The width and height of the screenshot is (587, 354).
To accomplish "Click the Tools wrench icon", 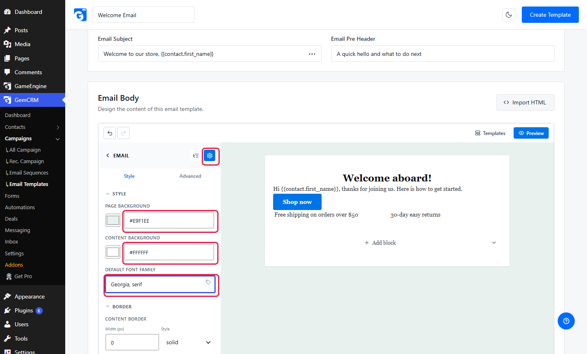I will 7,339.
